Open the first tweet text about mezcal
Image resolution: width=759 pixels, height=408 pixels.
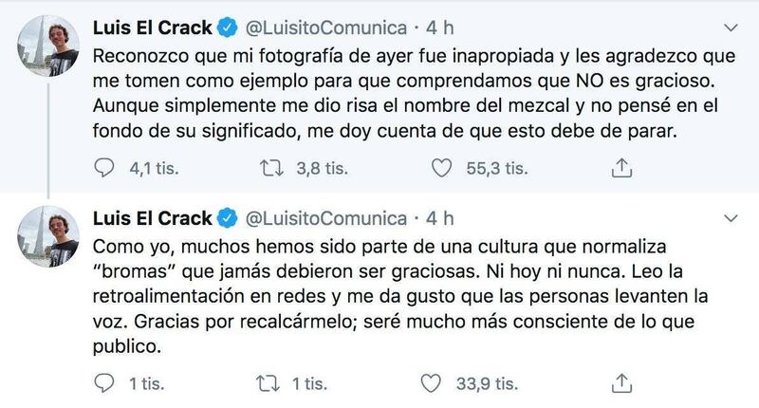pyautogui.click(x=414, y=93)
